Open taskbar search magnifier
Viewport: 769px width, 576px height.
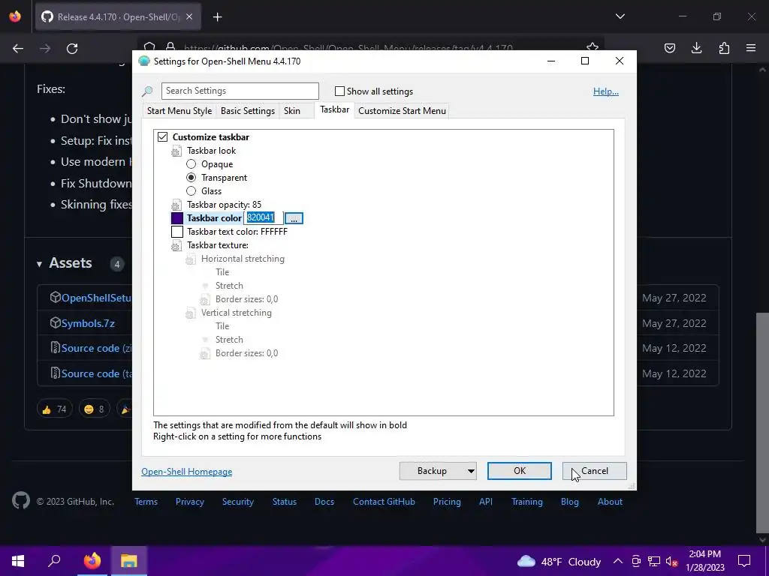(x=54, y=561)
